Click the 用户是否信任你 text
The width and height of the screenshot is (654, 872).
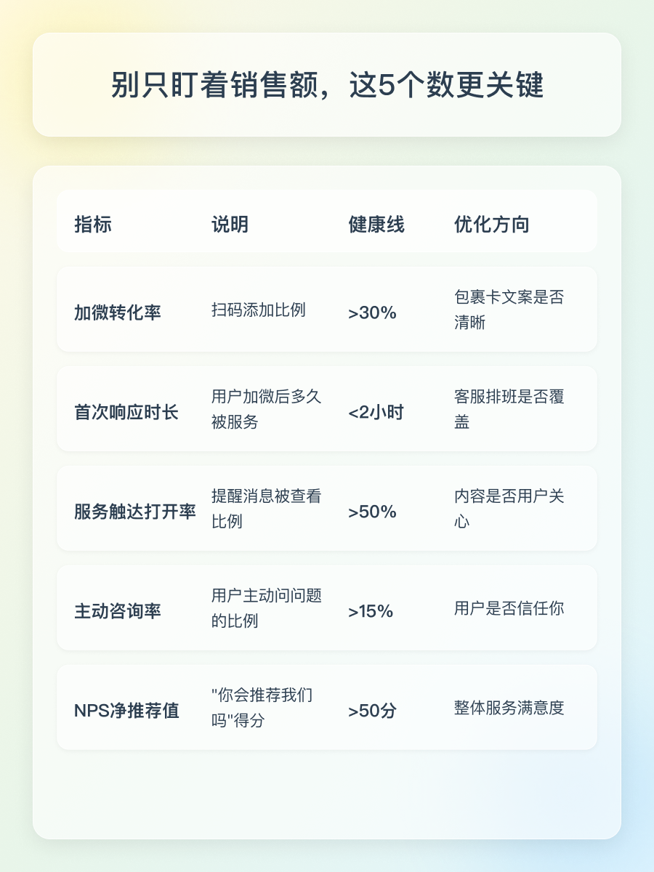click(x=509, y=608)
